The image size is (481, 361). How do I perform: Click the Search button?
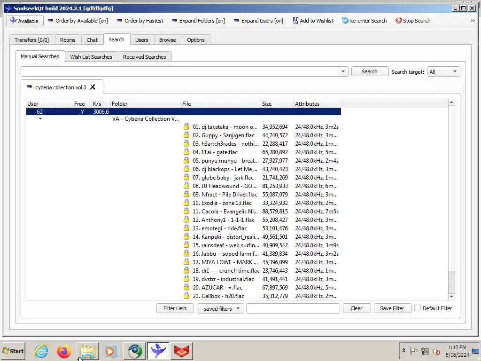pyautogui.click(x=370, y=71)
